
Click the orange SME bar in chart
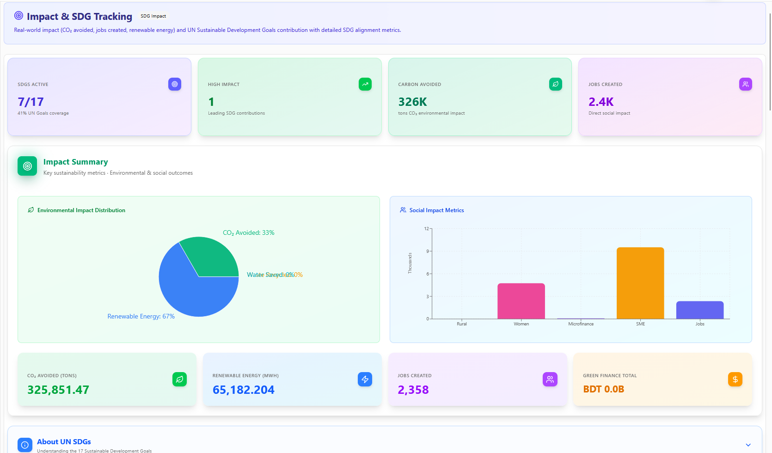(640, 283)
